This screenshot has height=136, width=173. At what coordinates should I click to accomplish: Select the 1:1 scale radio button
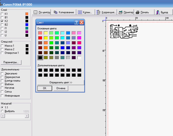click(2, 108)
